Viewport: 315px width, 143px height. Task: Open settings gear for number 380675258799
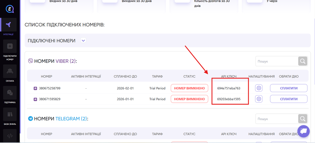click(x=259, y=88)
